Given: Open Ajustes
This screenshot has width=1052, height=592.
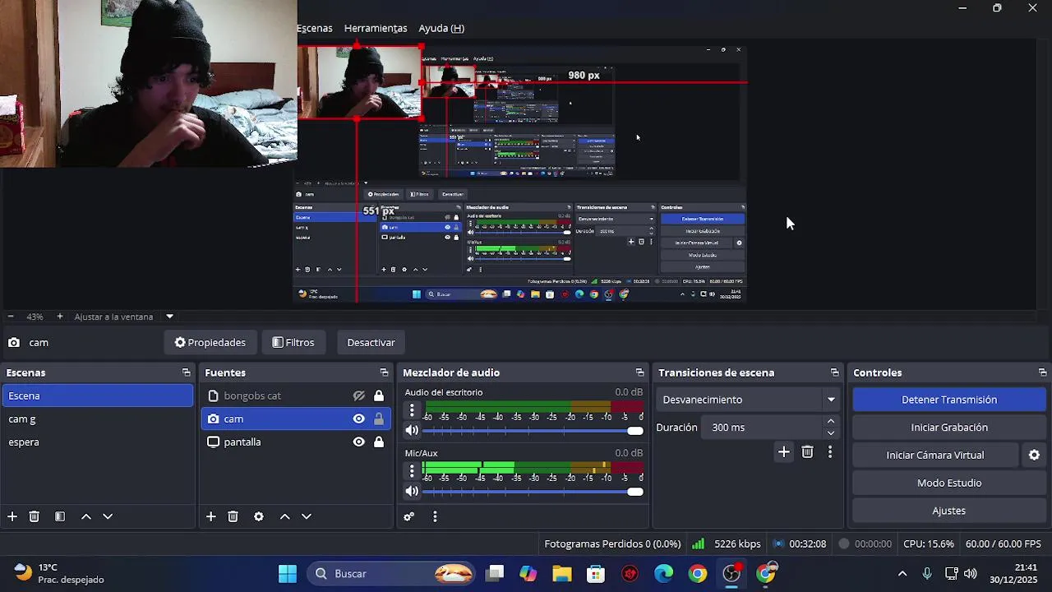Looking at the screenshot, I should (x=949, y=511).
